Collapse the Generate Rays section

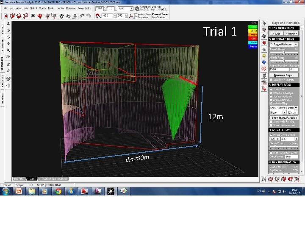click(284, 39)
